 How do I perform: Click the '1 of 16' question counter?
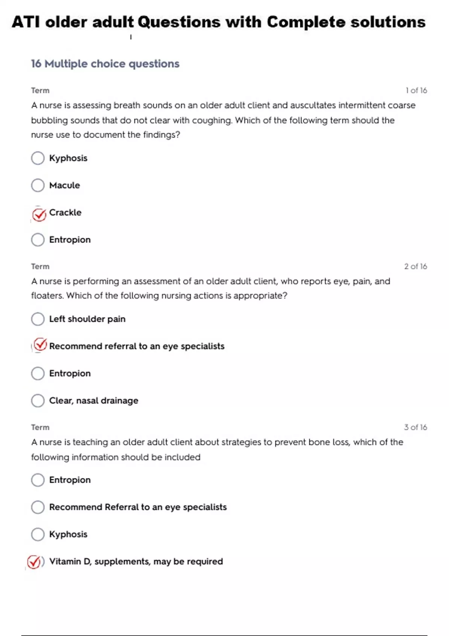click(x=416, y=91)
